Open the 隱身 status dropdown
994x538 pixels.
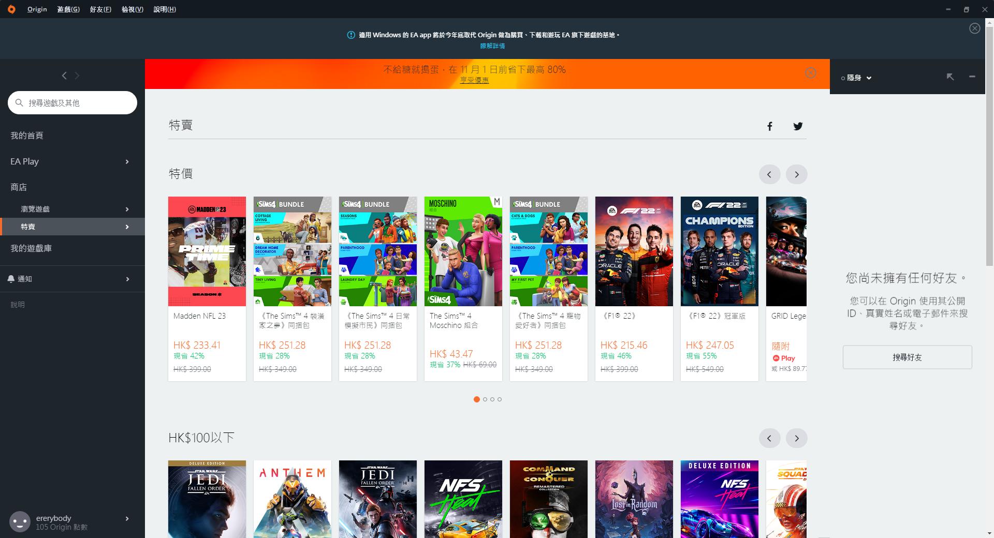pos(857,78)
